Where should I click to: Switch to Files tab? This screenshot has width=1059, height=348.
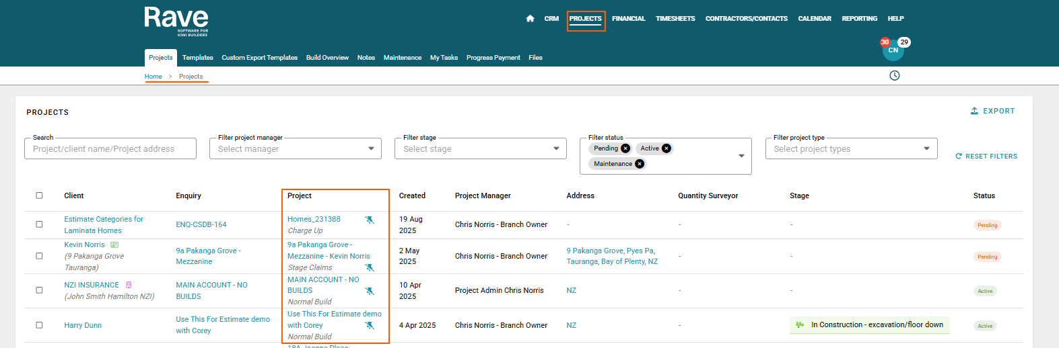pyautogui.click(x=535, y=58)
